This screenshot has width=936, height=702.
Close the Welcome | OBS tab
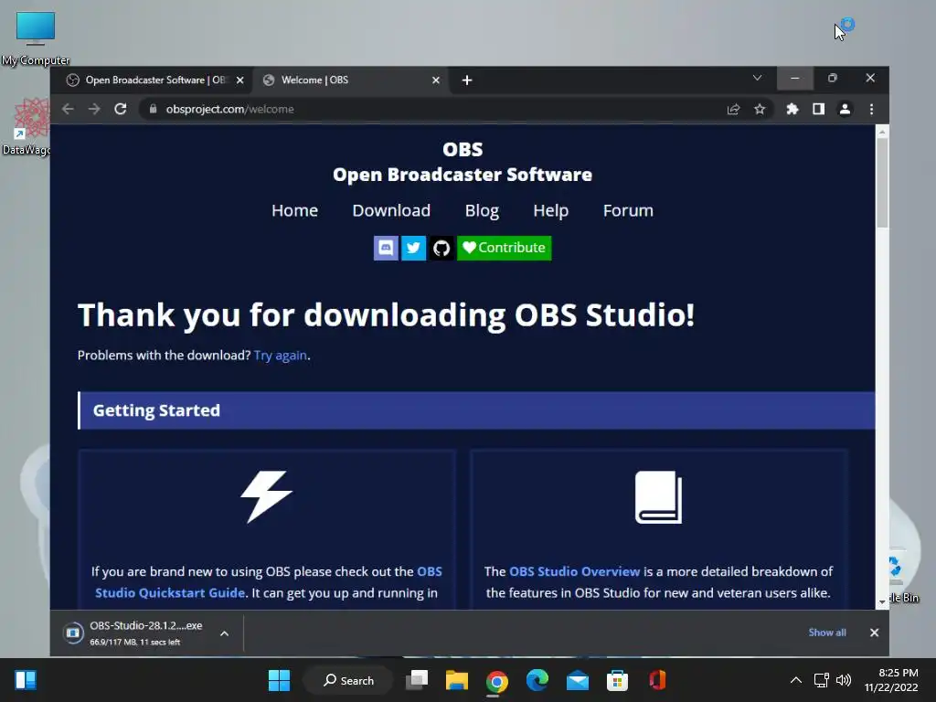pyautogui.click(x=436, y=80)
